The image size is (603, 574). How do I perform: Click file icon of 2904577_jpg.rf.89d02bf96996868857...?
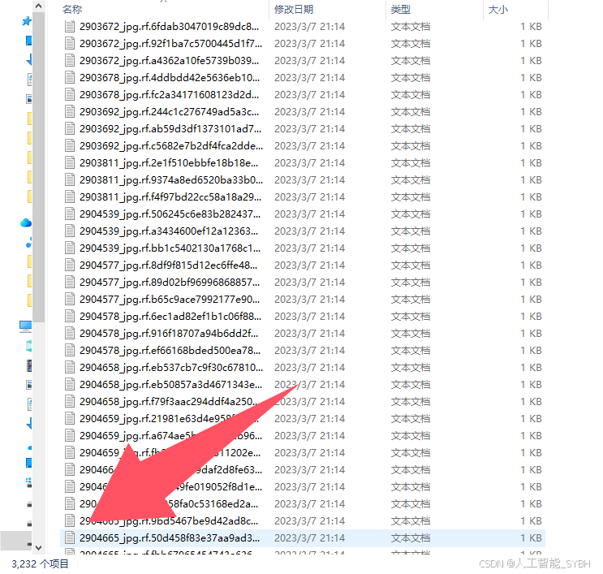pyautogui.click(x=70, y=283)
